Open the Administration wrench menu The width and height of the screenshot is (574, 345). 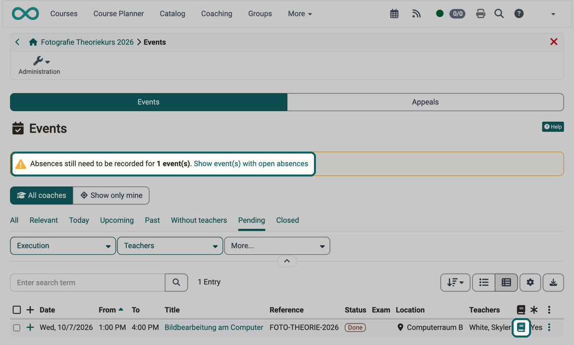[39, 65]
